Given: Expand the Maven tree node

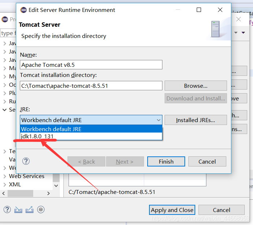Looking at the screenshot, I should 5,68.
